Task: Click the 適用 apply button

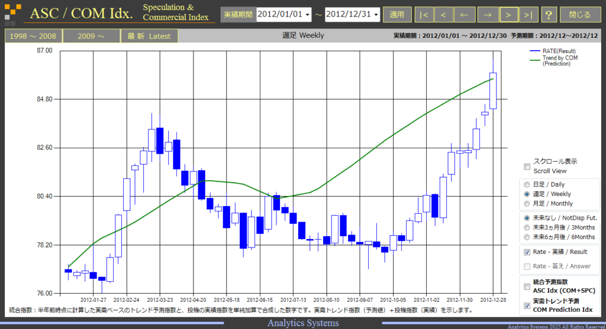Action: [x=397, y=15]
